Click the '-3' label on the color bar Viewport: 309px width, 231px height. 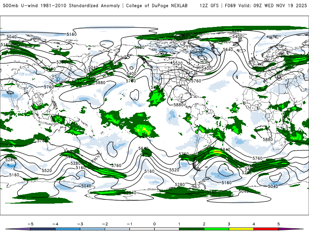80,224
